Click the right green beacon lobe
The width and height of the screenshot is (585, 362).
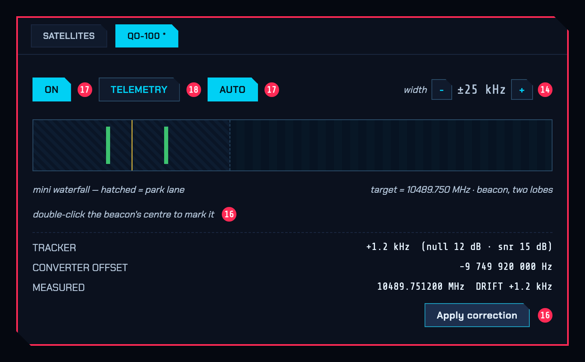click(166, 145)
